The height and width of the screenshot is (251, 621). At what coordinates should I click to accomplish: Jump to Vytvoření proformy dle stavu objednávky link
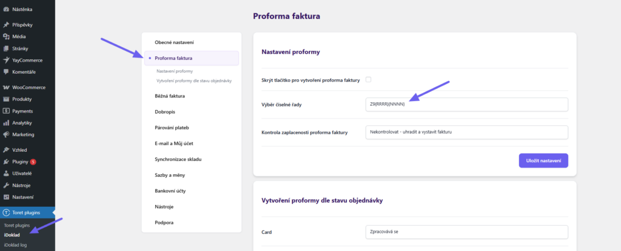click(x=194, y=80)
